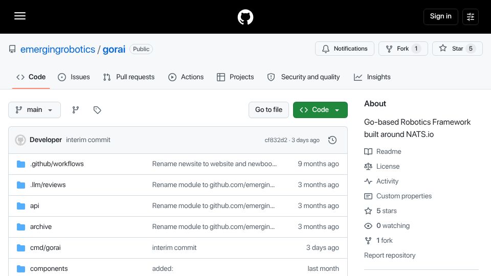Star the gorai repository
This screenshot has width=491, height=276.
[457, 49]
